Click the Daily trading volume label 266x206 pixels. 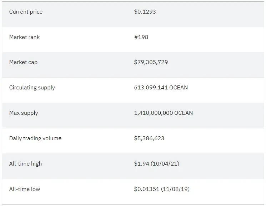(x=35, y=138)
